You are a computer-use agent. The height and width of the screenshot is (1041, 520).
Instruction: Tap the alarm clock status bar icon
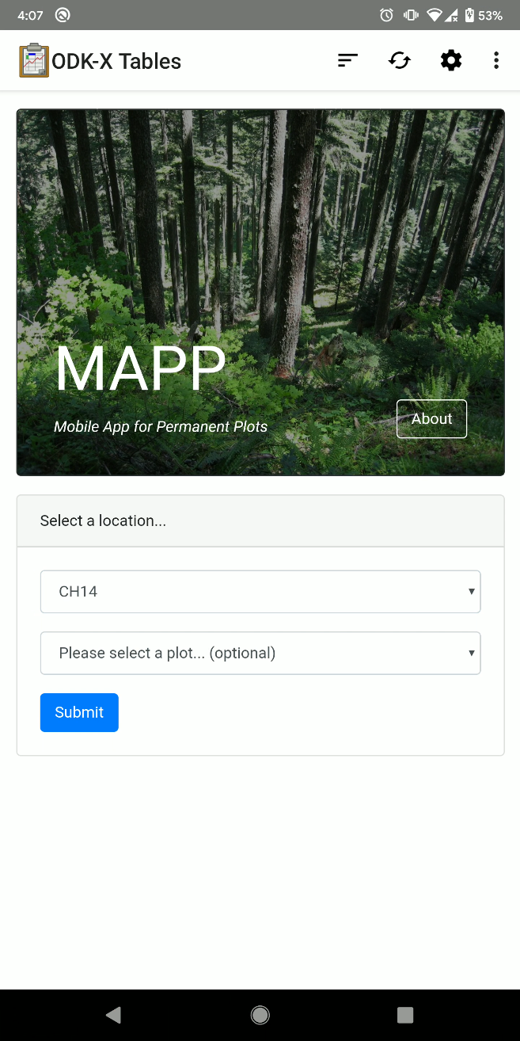pos(386,15)
